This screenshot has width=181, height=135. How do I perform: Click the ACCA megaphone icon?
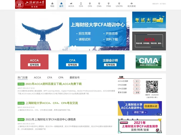(71, 3)
